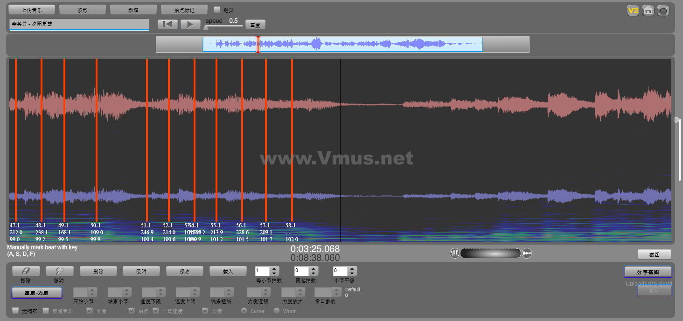Select the Curve radio option
The height and width of the screenshot is (321, 683).
point(244,311)
